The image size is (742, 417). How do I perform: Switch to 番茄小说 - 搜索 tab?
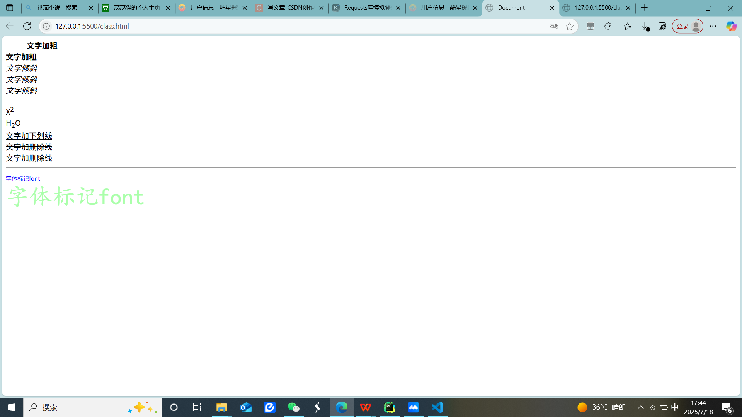tap(60, 8)
